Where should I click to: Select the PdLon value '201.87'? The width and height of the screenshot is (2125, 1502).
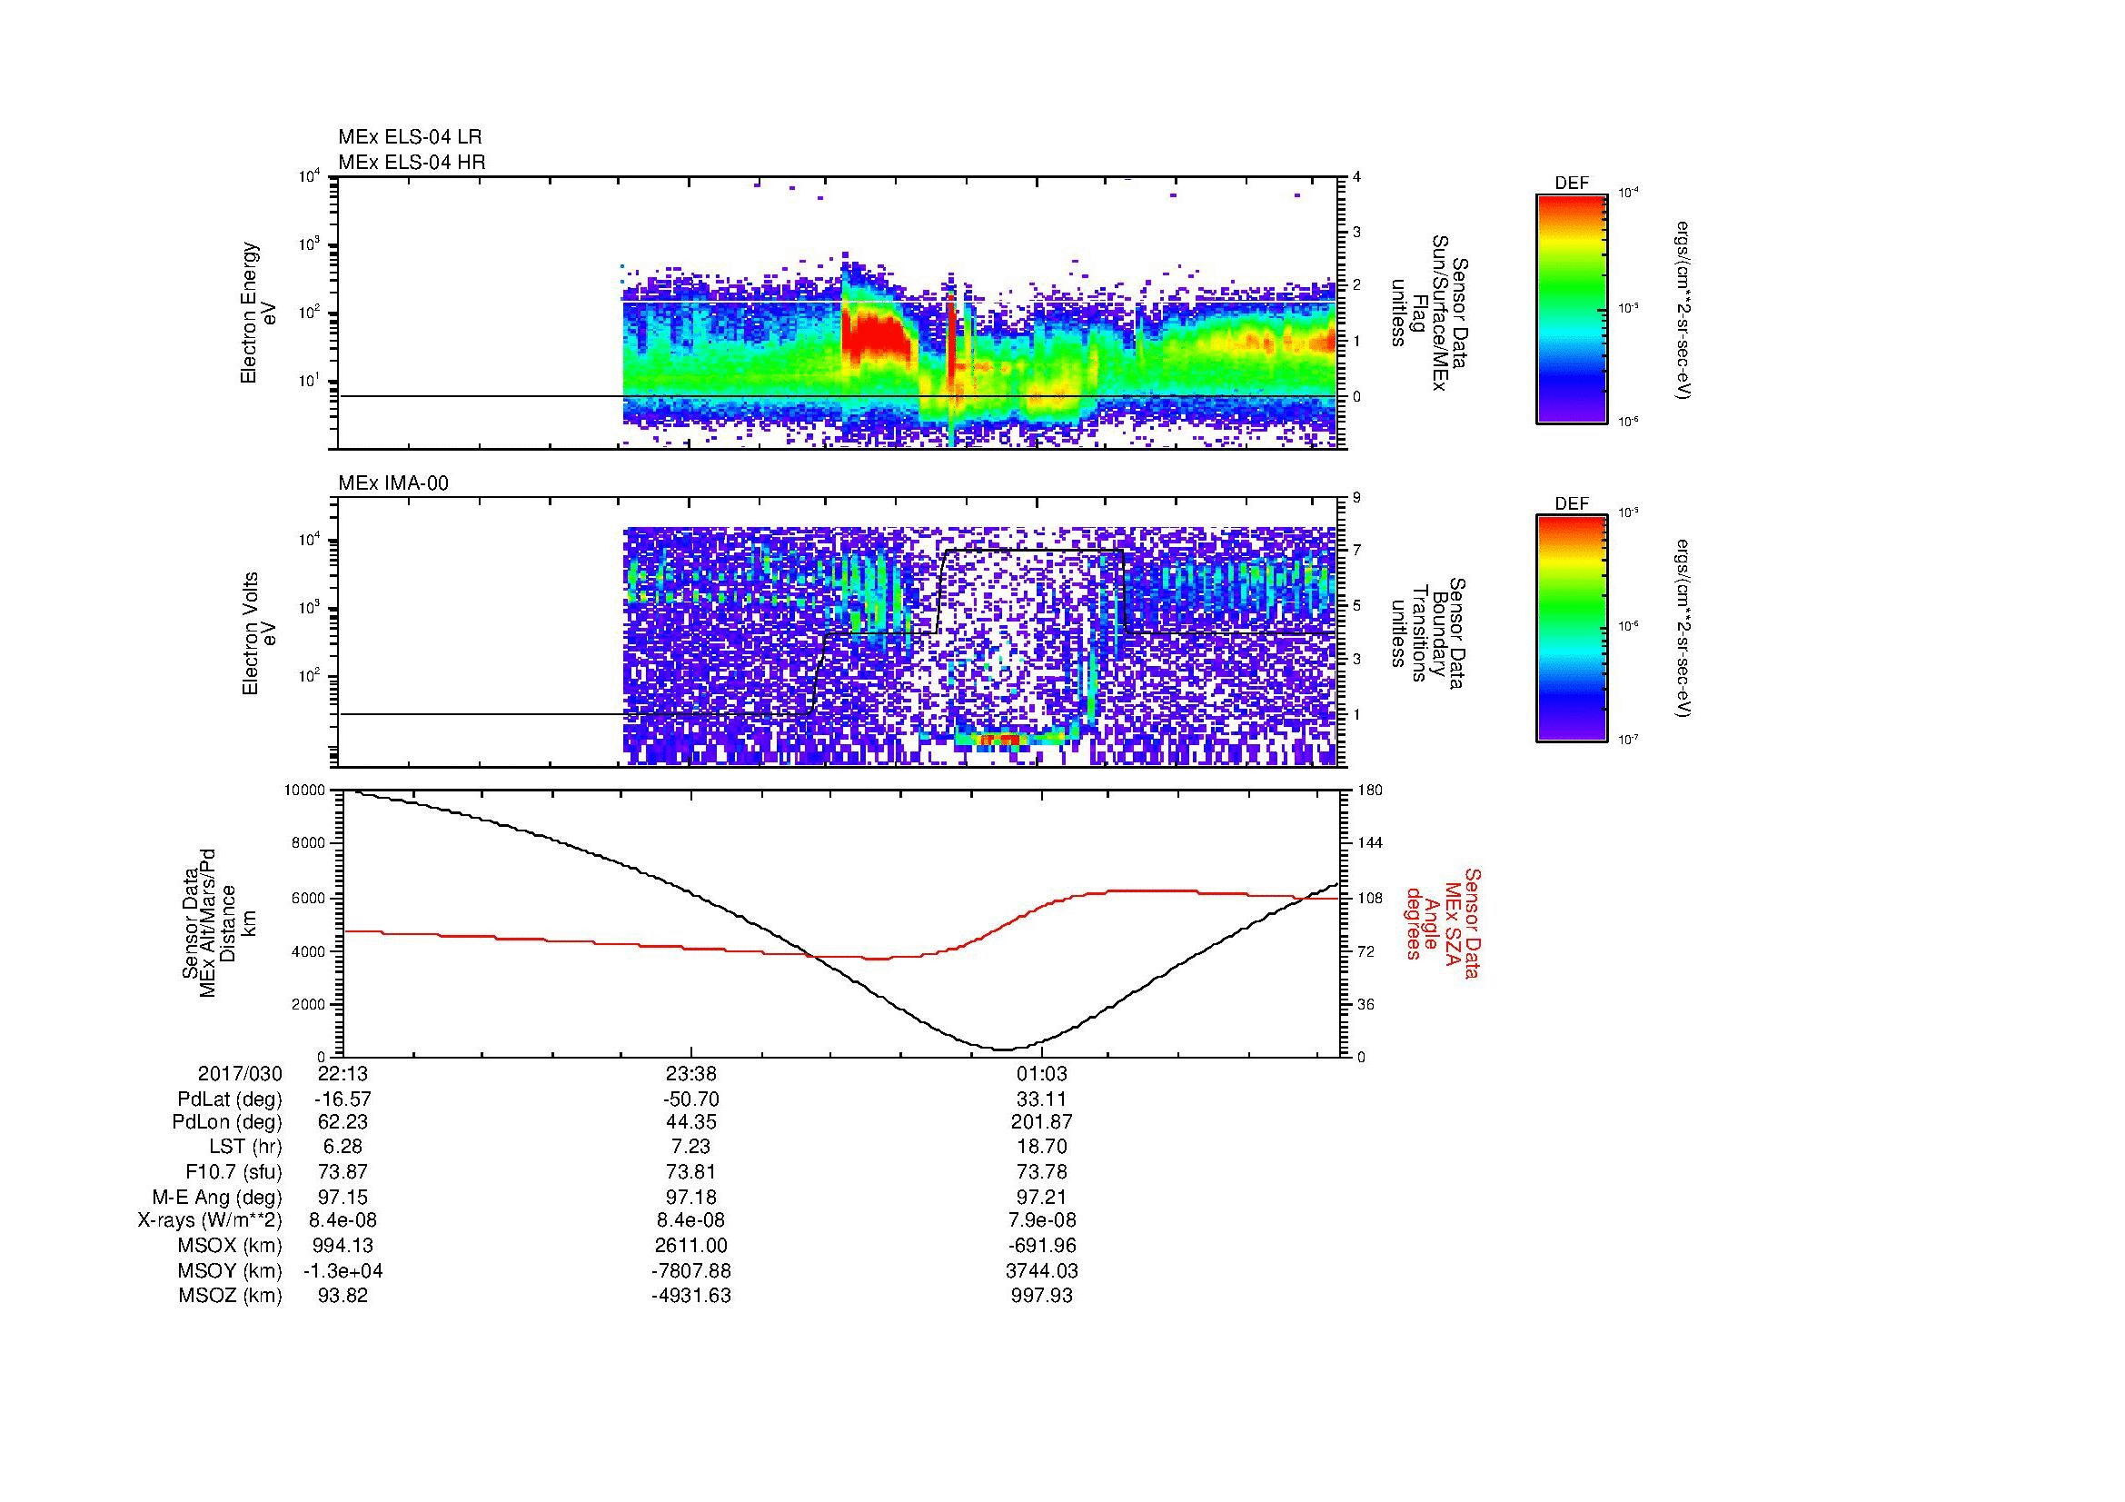1042,1121
